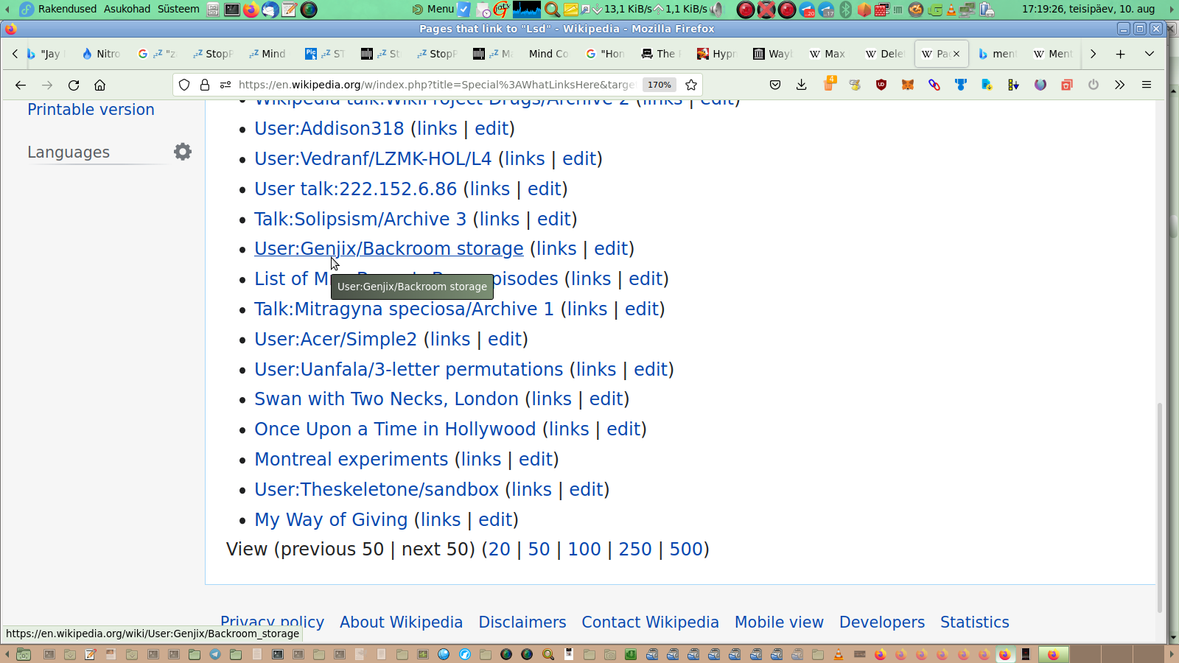Show 250 results per page
The height and width of the screenshot is (663, 1179).
(x=635, y=550)
